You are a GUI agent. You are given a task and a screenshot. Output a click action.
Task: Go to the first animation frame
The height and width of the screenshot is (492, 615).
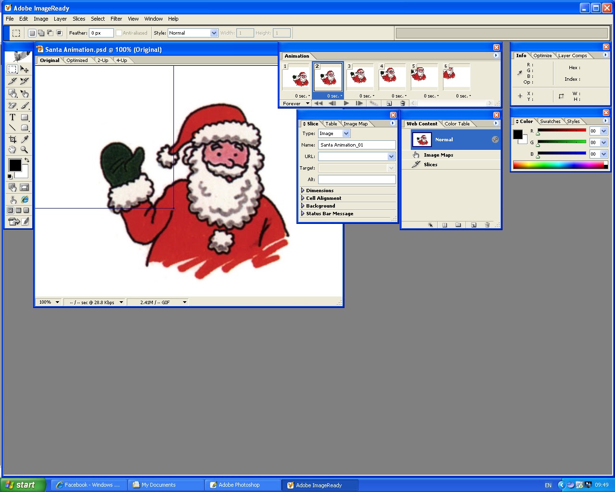[x=318, y=103]
